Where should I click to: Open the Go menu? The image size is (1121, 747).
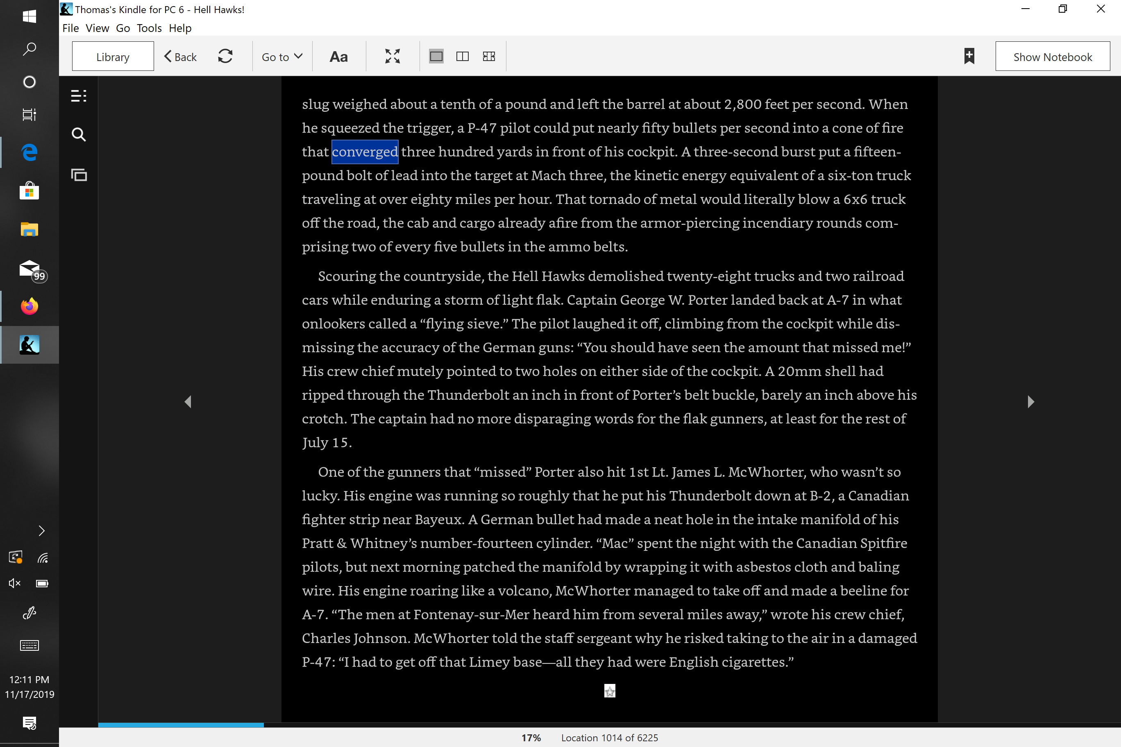123,28
